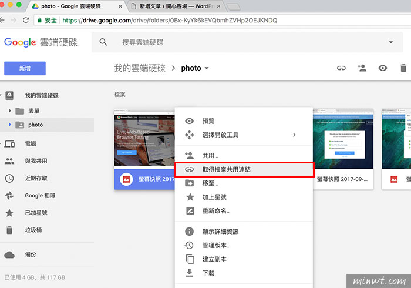Choose 預覽 from the context menu
Image resolution: width=411 pixels, height=288 pixels.
click(x=244, y=121)
